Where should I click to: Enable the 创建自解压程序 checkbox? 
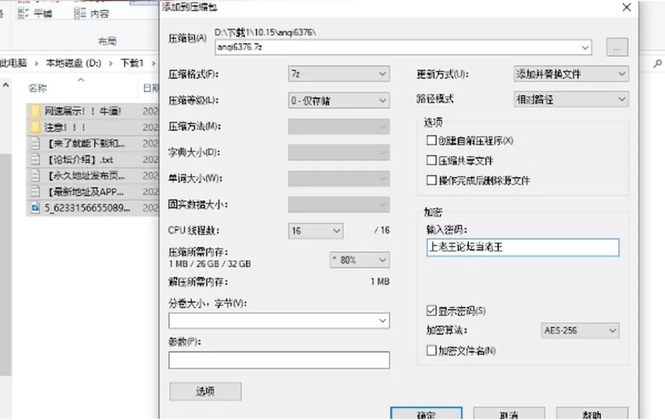(x=432, y=141)
